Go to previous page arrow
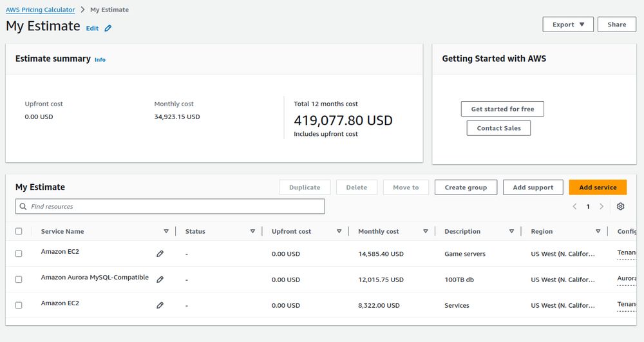Image resolution: width=644 pixels, height=342 pixels. 574,207
